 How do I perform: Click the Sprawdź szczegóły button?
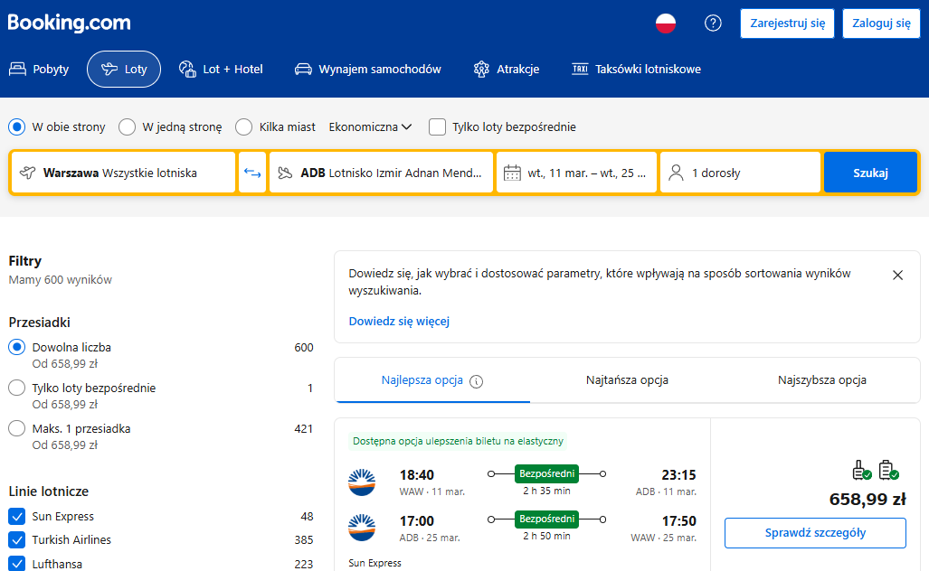[x=815, y=532]
